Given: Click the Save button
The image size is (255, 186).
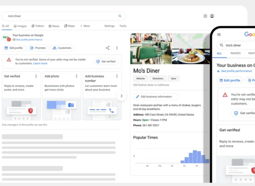Looking at the screenshot, I should pos(173,78).
